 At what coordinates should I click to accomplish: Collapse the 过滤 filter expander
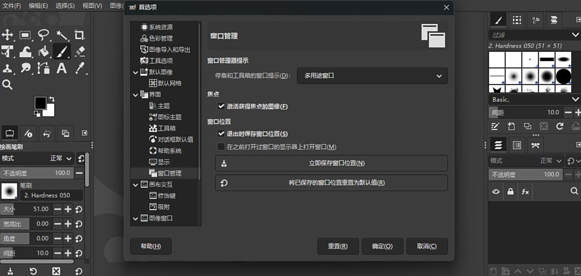point(576,34)
